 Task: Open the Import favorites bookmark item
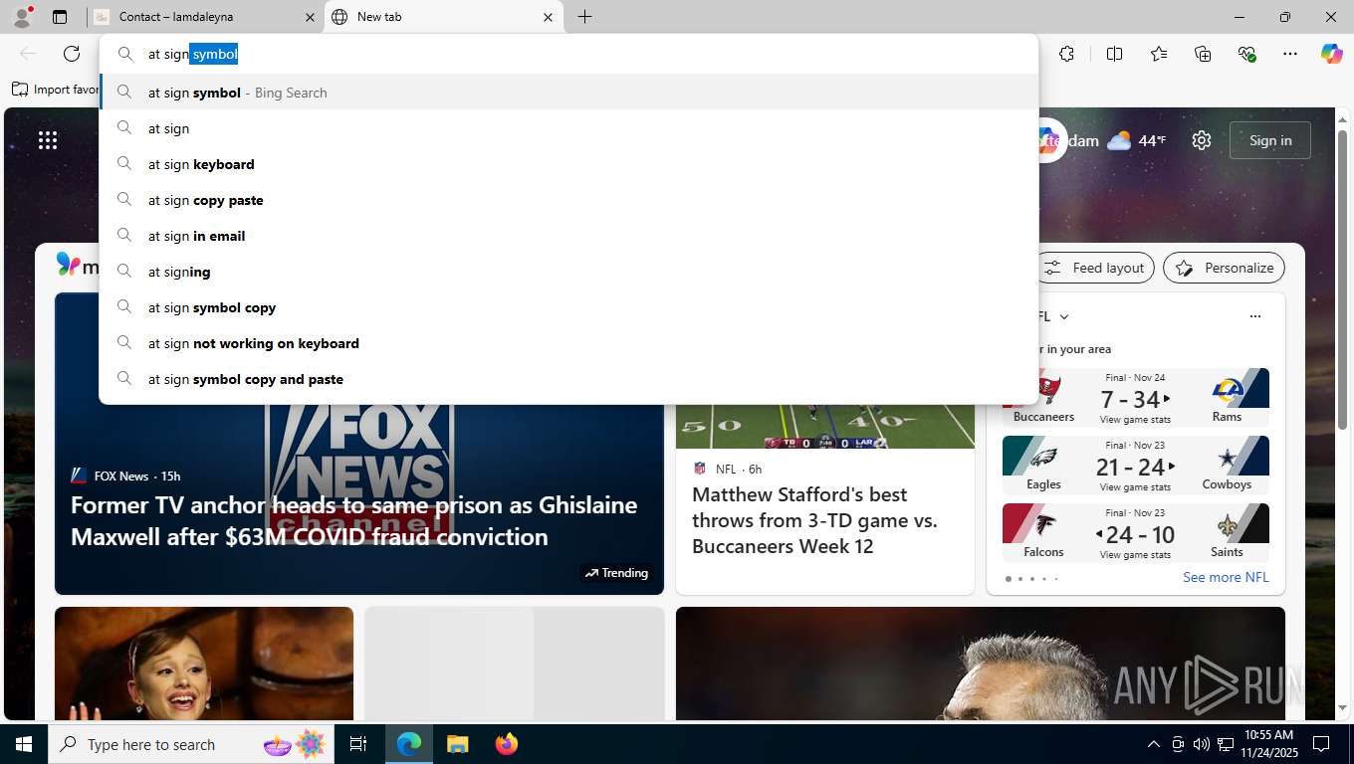[x=55, y=90]
